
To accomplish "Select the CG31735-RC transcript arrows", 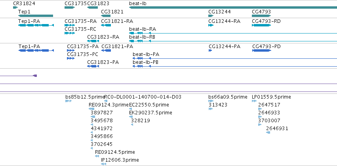I will click(70, 33).
